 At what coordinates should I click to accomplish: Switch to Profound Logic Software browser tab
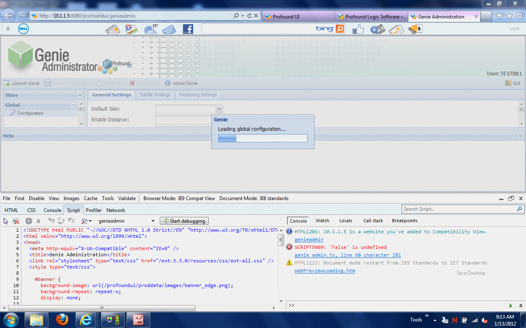coord(371,16)
